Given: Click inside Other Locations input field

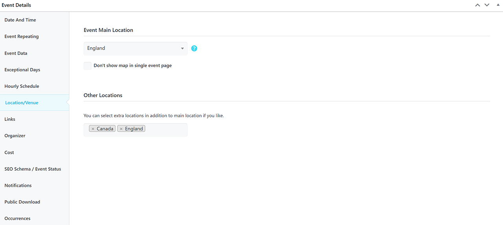Looking at the screenshot, I should [x=165, y=129].
